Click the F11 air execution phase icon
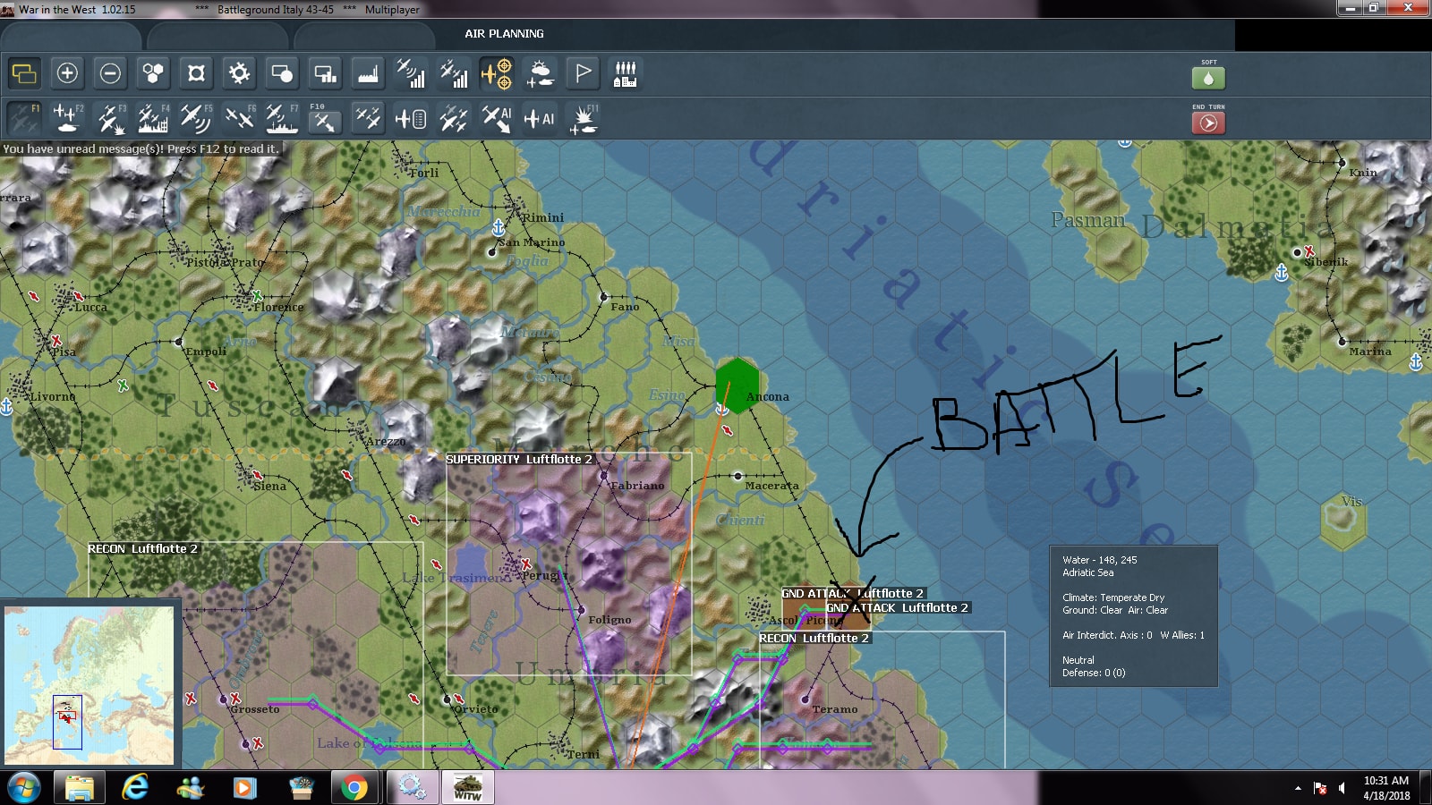The width and height of the screenshot is (1432, 805). (583, 118)
